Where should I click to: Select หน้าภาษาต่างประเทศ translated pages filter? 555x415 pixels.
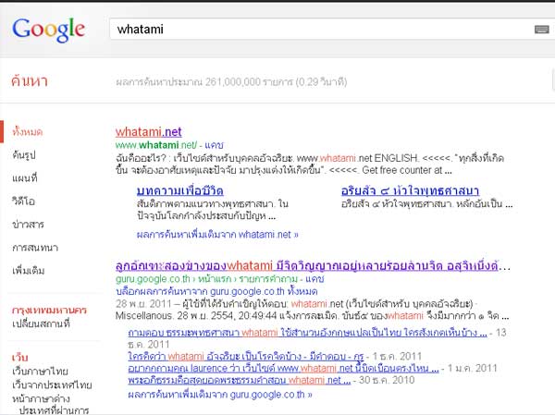[51, 405]
